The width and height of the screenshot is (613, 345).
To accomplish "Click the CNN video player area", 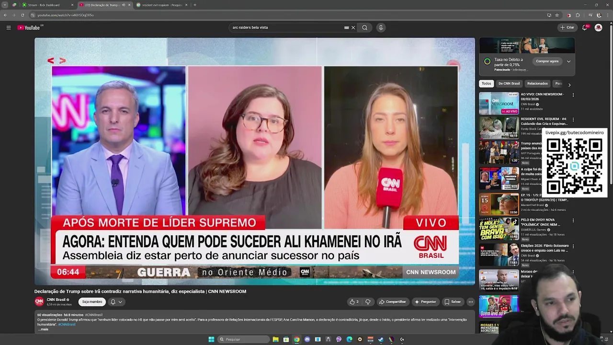I will 255,161.
